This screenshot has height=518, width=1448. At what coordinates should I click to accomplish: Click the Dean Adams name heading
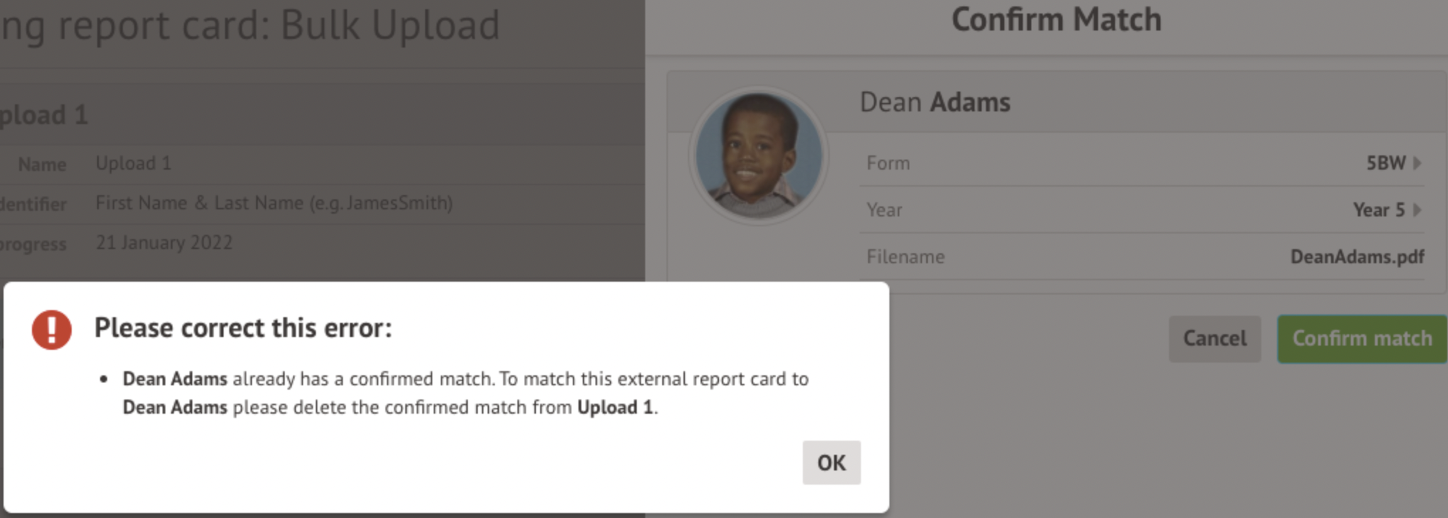pyautogui.click(x=934, y=103)
